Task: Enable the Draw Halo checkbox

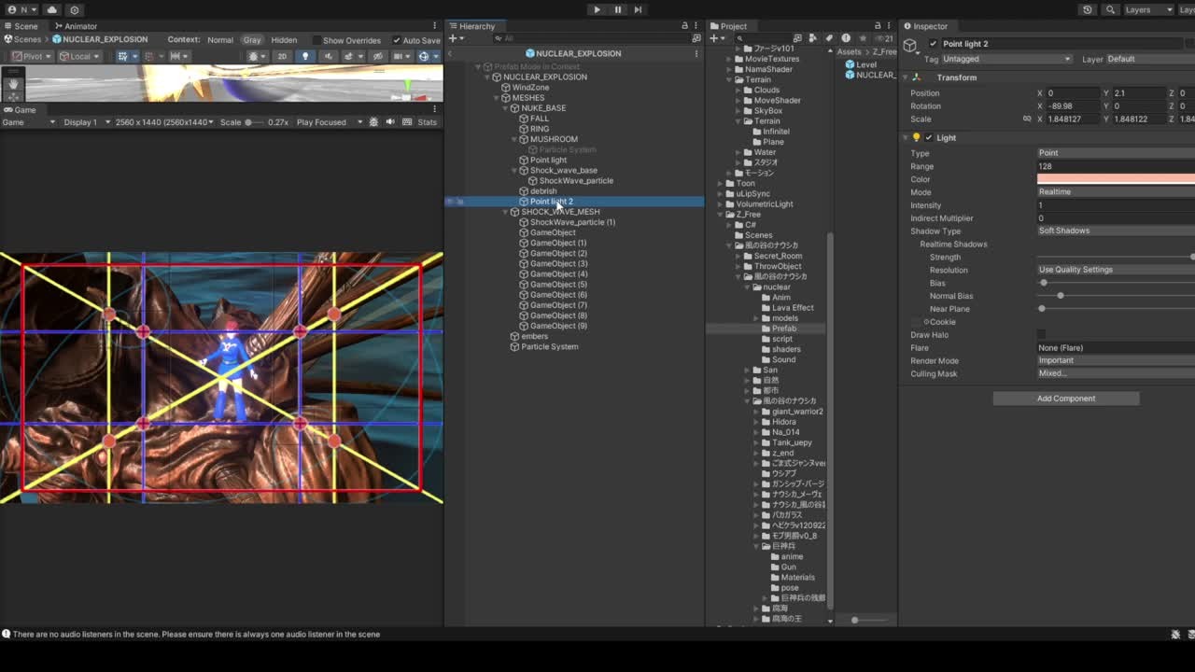Action: point(1042,334)
